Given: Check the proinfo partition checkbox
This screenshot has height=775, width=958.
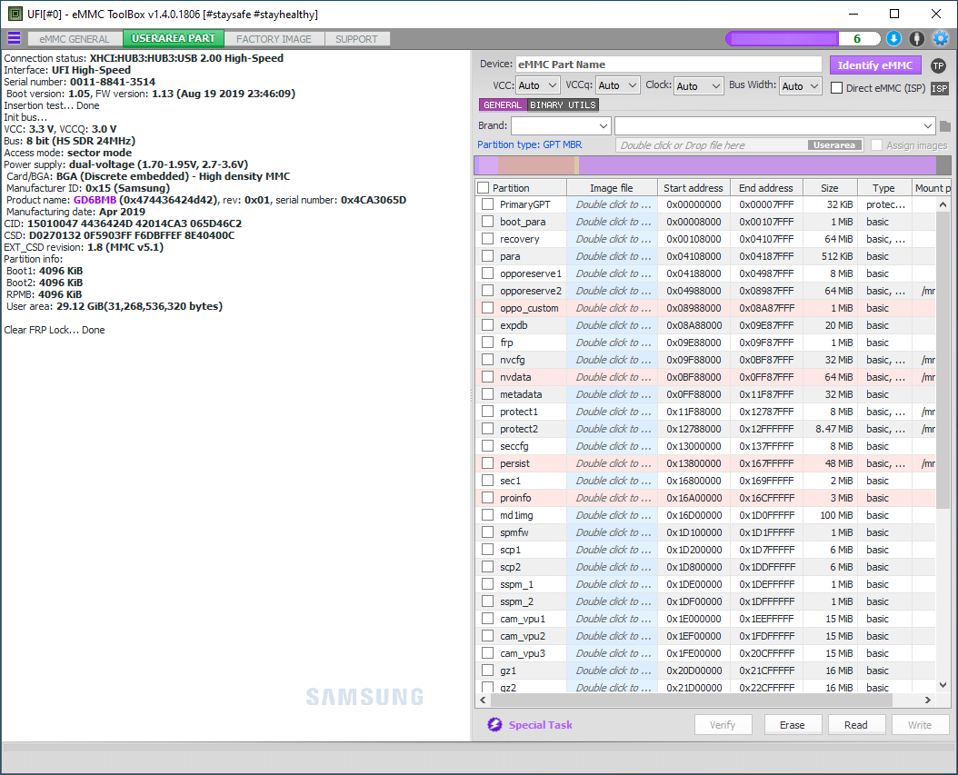Looking at the screenshot, I should 487,498.
